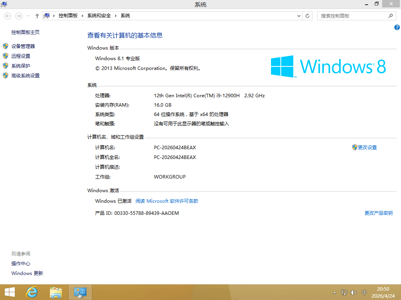Click the refresh button beside the address bar
The height and width of the screenshot is (300, 401).
point(307,16)
